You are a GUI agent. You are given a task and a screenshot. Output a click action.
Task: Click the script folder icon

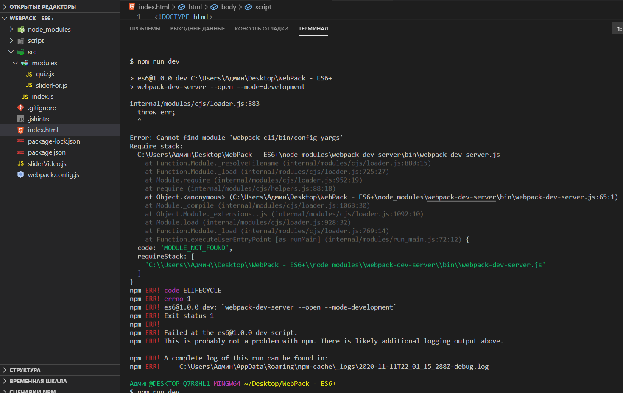(21, 41)
